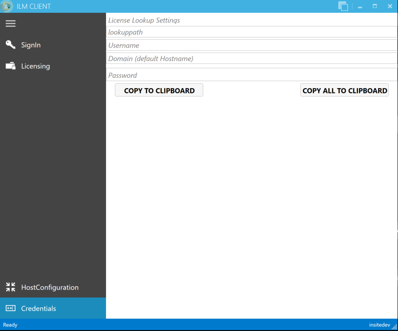Select the Credentials tab
This screenshot has height=331, width=398.
(38, 308)
